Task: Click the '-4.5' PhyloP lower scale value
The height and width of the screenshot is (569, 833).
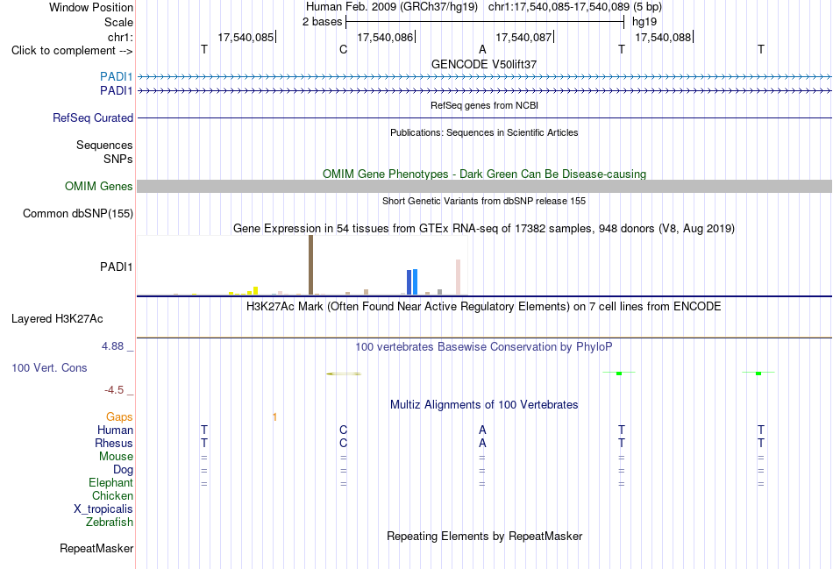Action: 114,390
